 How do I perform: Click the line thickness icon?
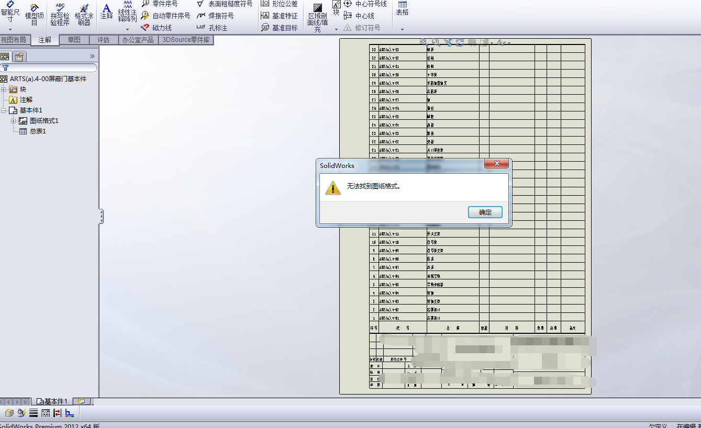click(34, 413)
